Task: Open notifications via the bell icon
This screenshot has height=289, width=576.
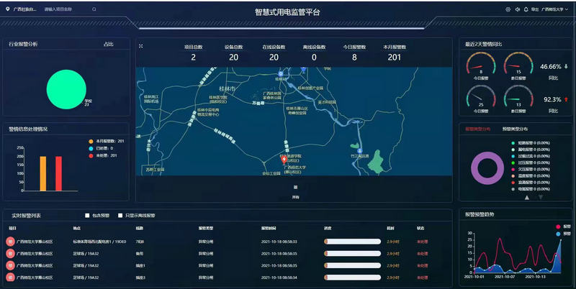Action: click(526, 9)
